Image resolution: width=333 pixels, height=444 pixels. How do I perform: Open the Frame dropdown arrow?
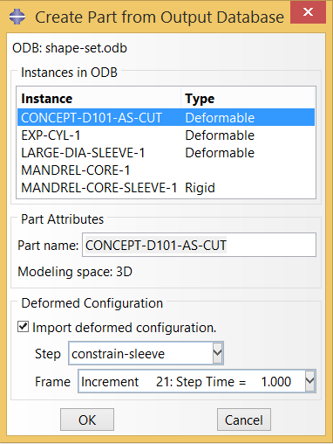(x=309, y=381)
